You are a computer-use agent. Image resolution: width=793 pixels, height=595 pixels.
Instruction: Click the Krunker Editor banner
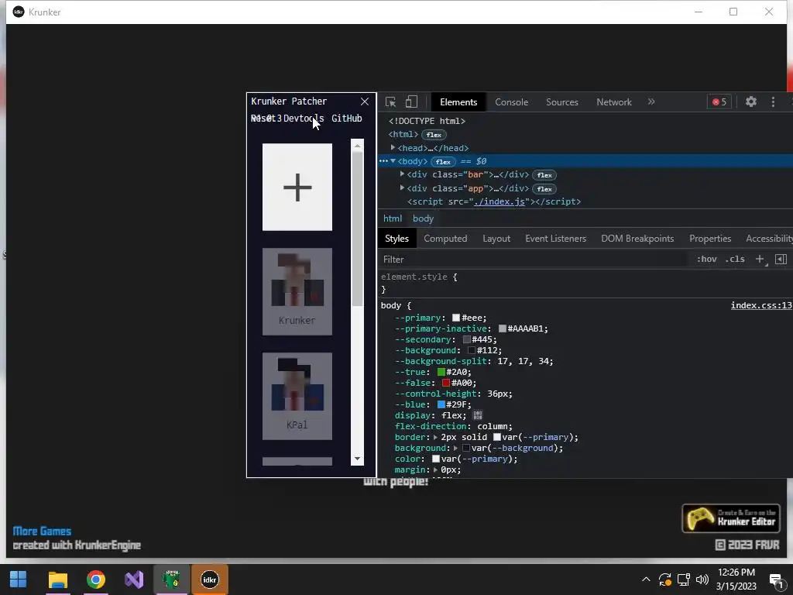pos(731,518)
